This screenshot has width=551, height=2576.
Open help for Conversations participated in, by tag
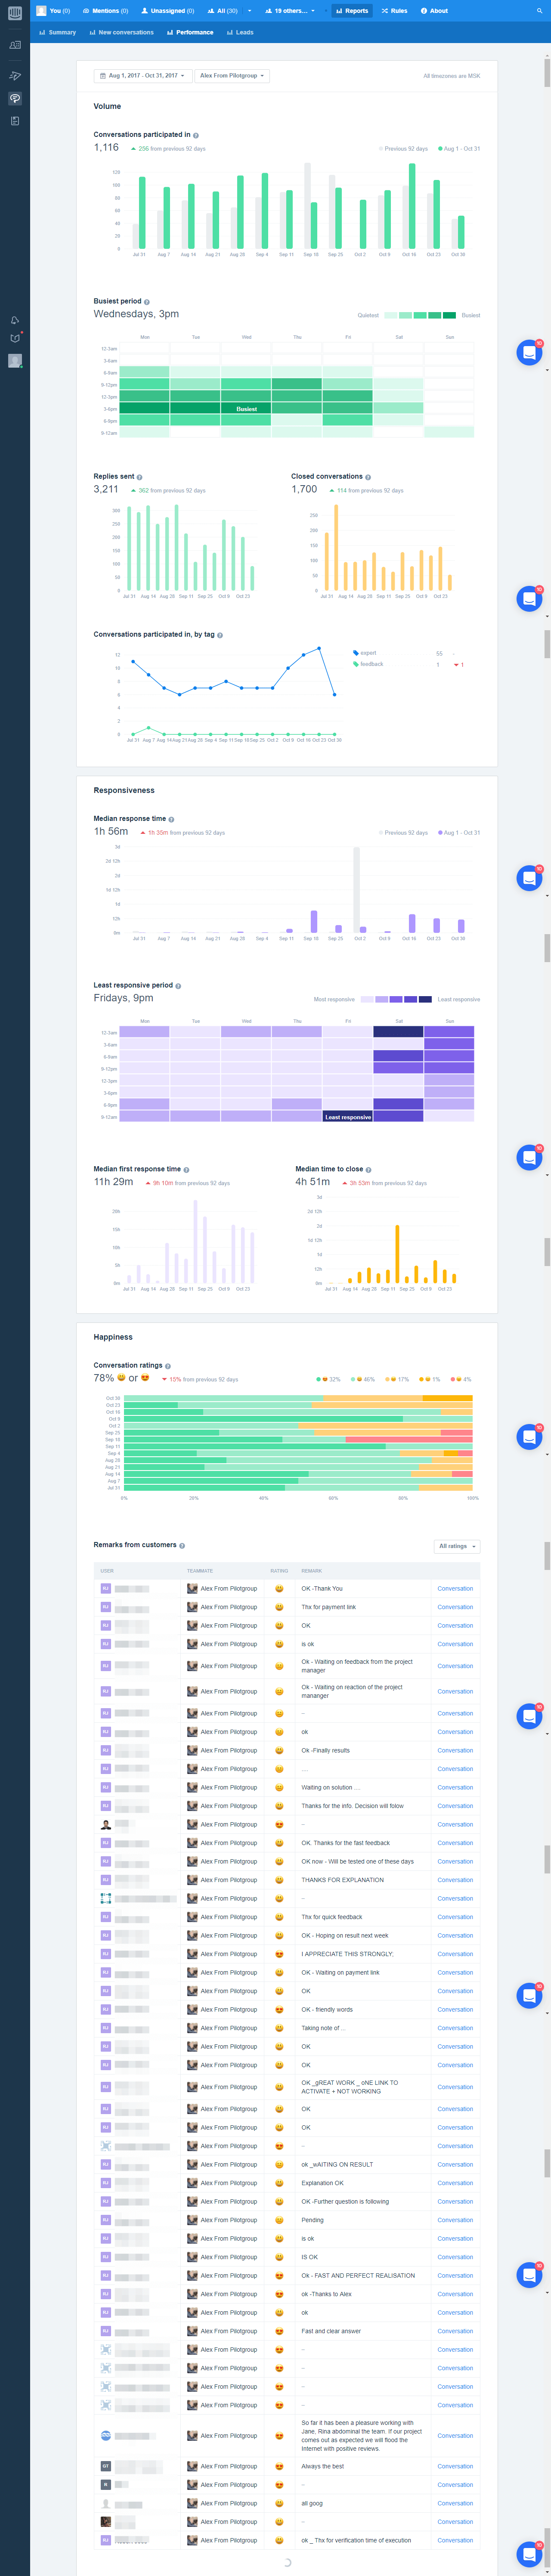220,635
